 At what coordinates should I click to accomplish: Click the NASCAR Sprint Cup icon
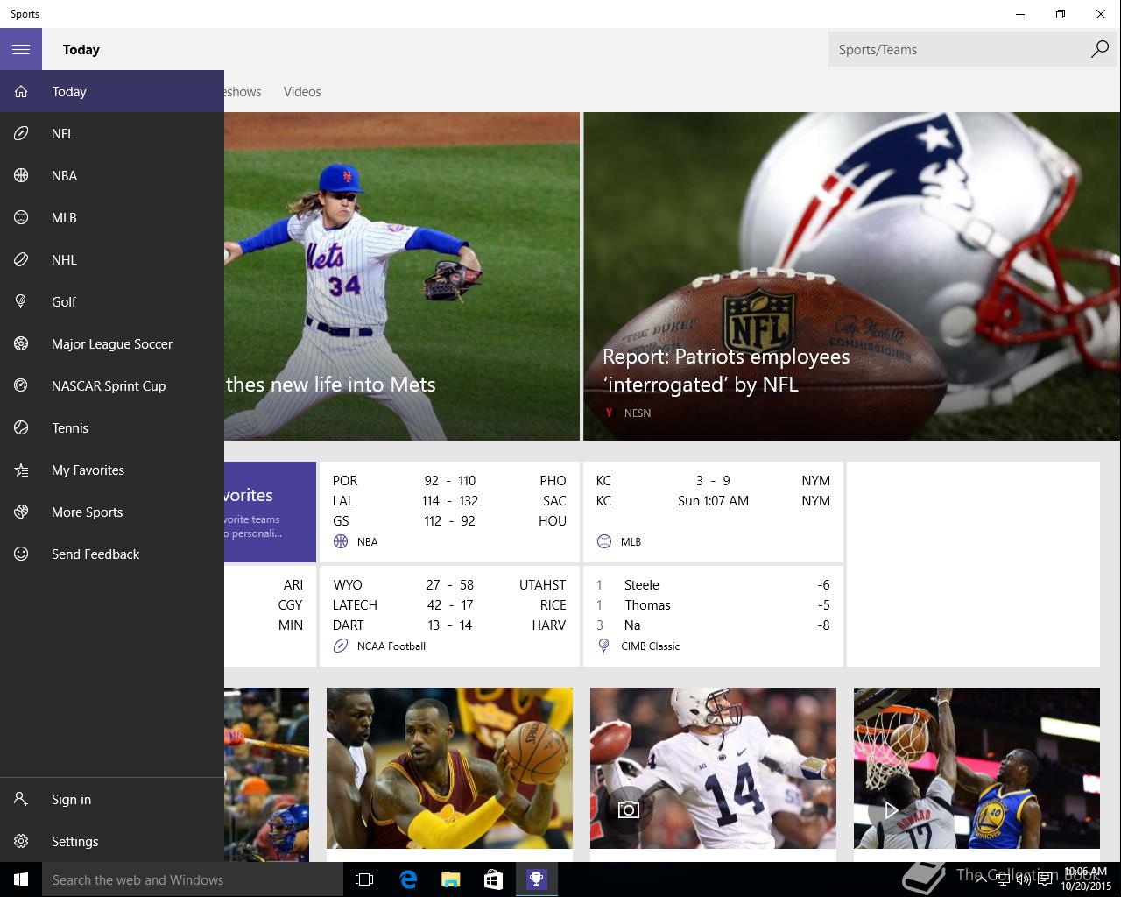tap(21, 385)
